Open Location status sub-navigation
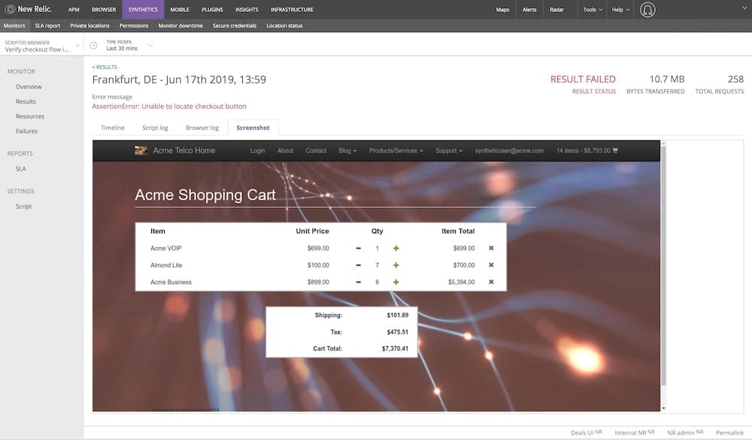The image size is (752, 440). (x=284, y=26)
